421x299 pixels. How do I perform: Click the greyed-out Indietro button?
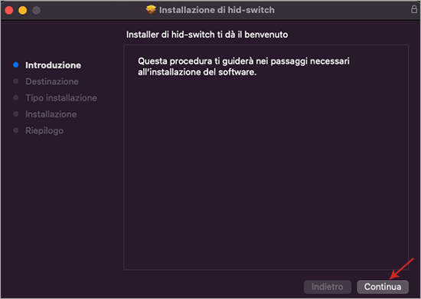click(x=328, y=287)
